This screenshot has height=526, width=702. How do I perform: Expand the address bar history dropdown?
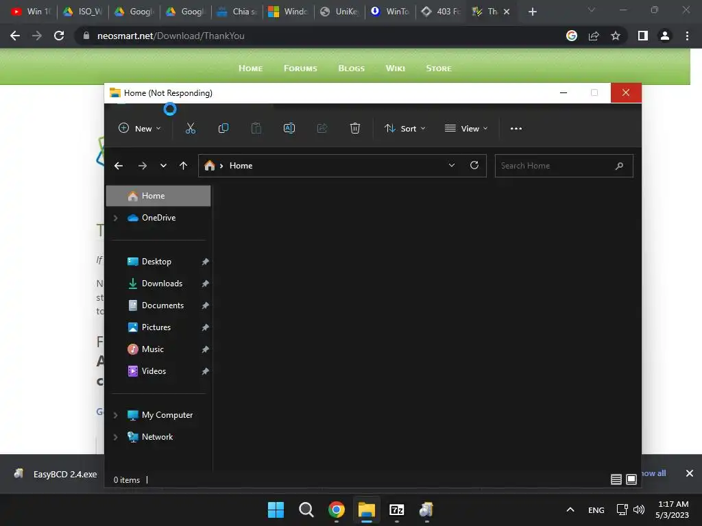pyautogui.click(x=452, y=166)
